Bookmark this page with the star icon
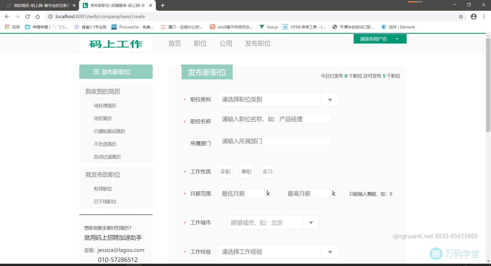Image resolution: width=491 pixels, height=266 pixels. point(461,17)
